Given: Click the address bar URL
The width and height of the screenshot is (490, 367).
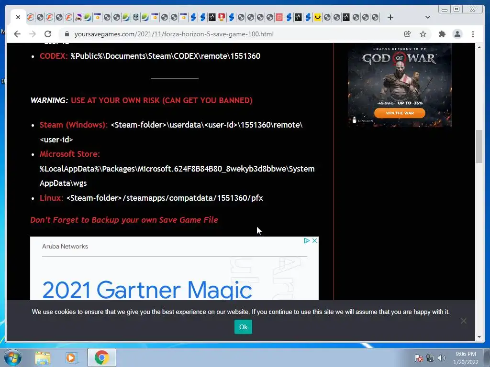Looking at the screenshot, I should [x=174, y=34].
